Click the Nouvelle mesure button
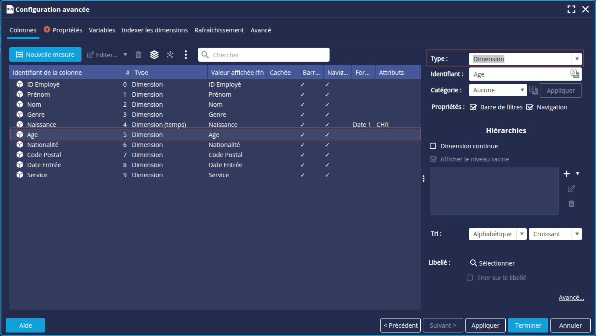The width and height of the screenshot is (596, 336). [45, 55]
